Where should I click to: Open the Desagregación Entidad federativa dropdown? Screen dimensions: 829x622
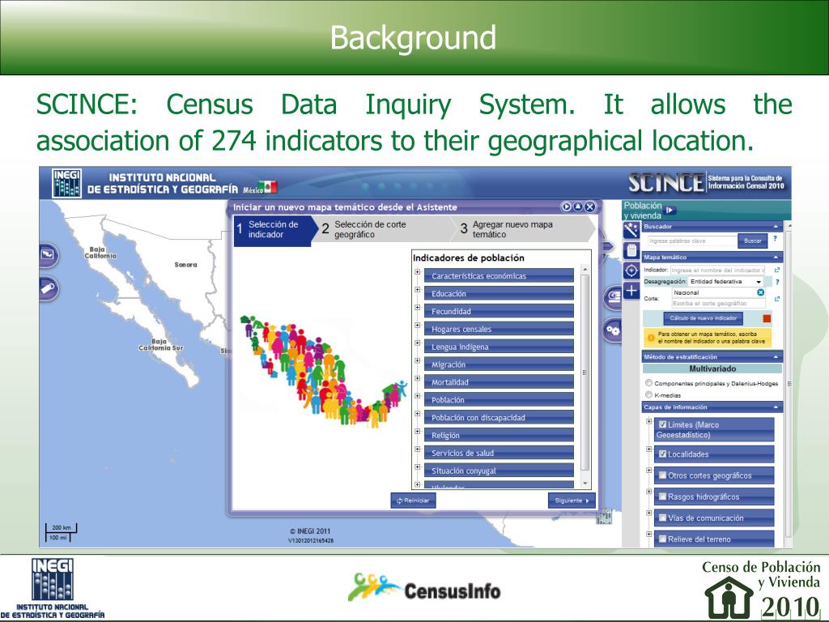pyautogui.click(x=725, y=281)
